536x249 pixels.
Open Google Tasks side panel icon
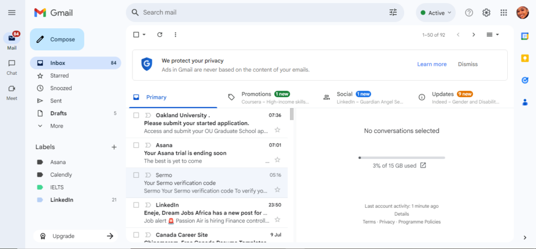pos(524,80)
